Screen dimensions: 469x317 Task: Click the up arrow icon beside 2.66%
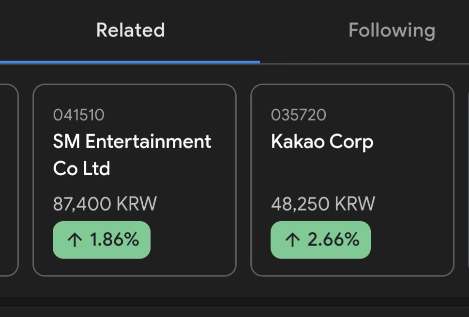click(292, 240)
